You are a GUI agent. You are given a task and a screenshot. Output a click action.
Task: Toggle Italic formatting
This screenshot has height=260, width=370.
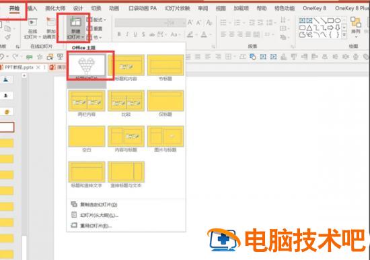tap(127, 34)
